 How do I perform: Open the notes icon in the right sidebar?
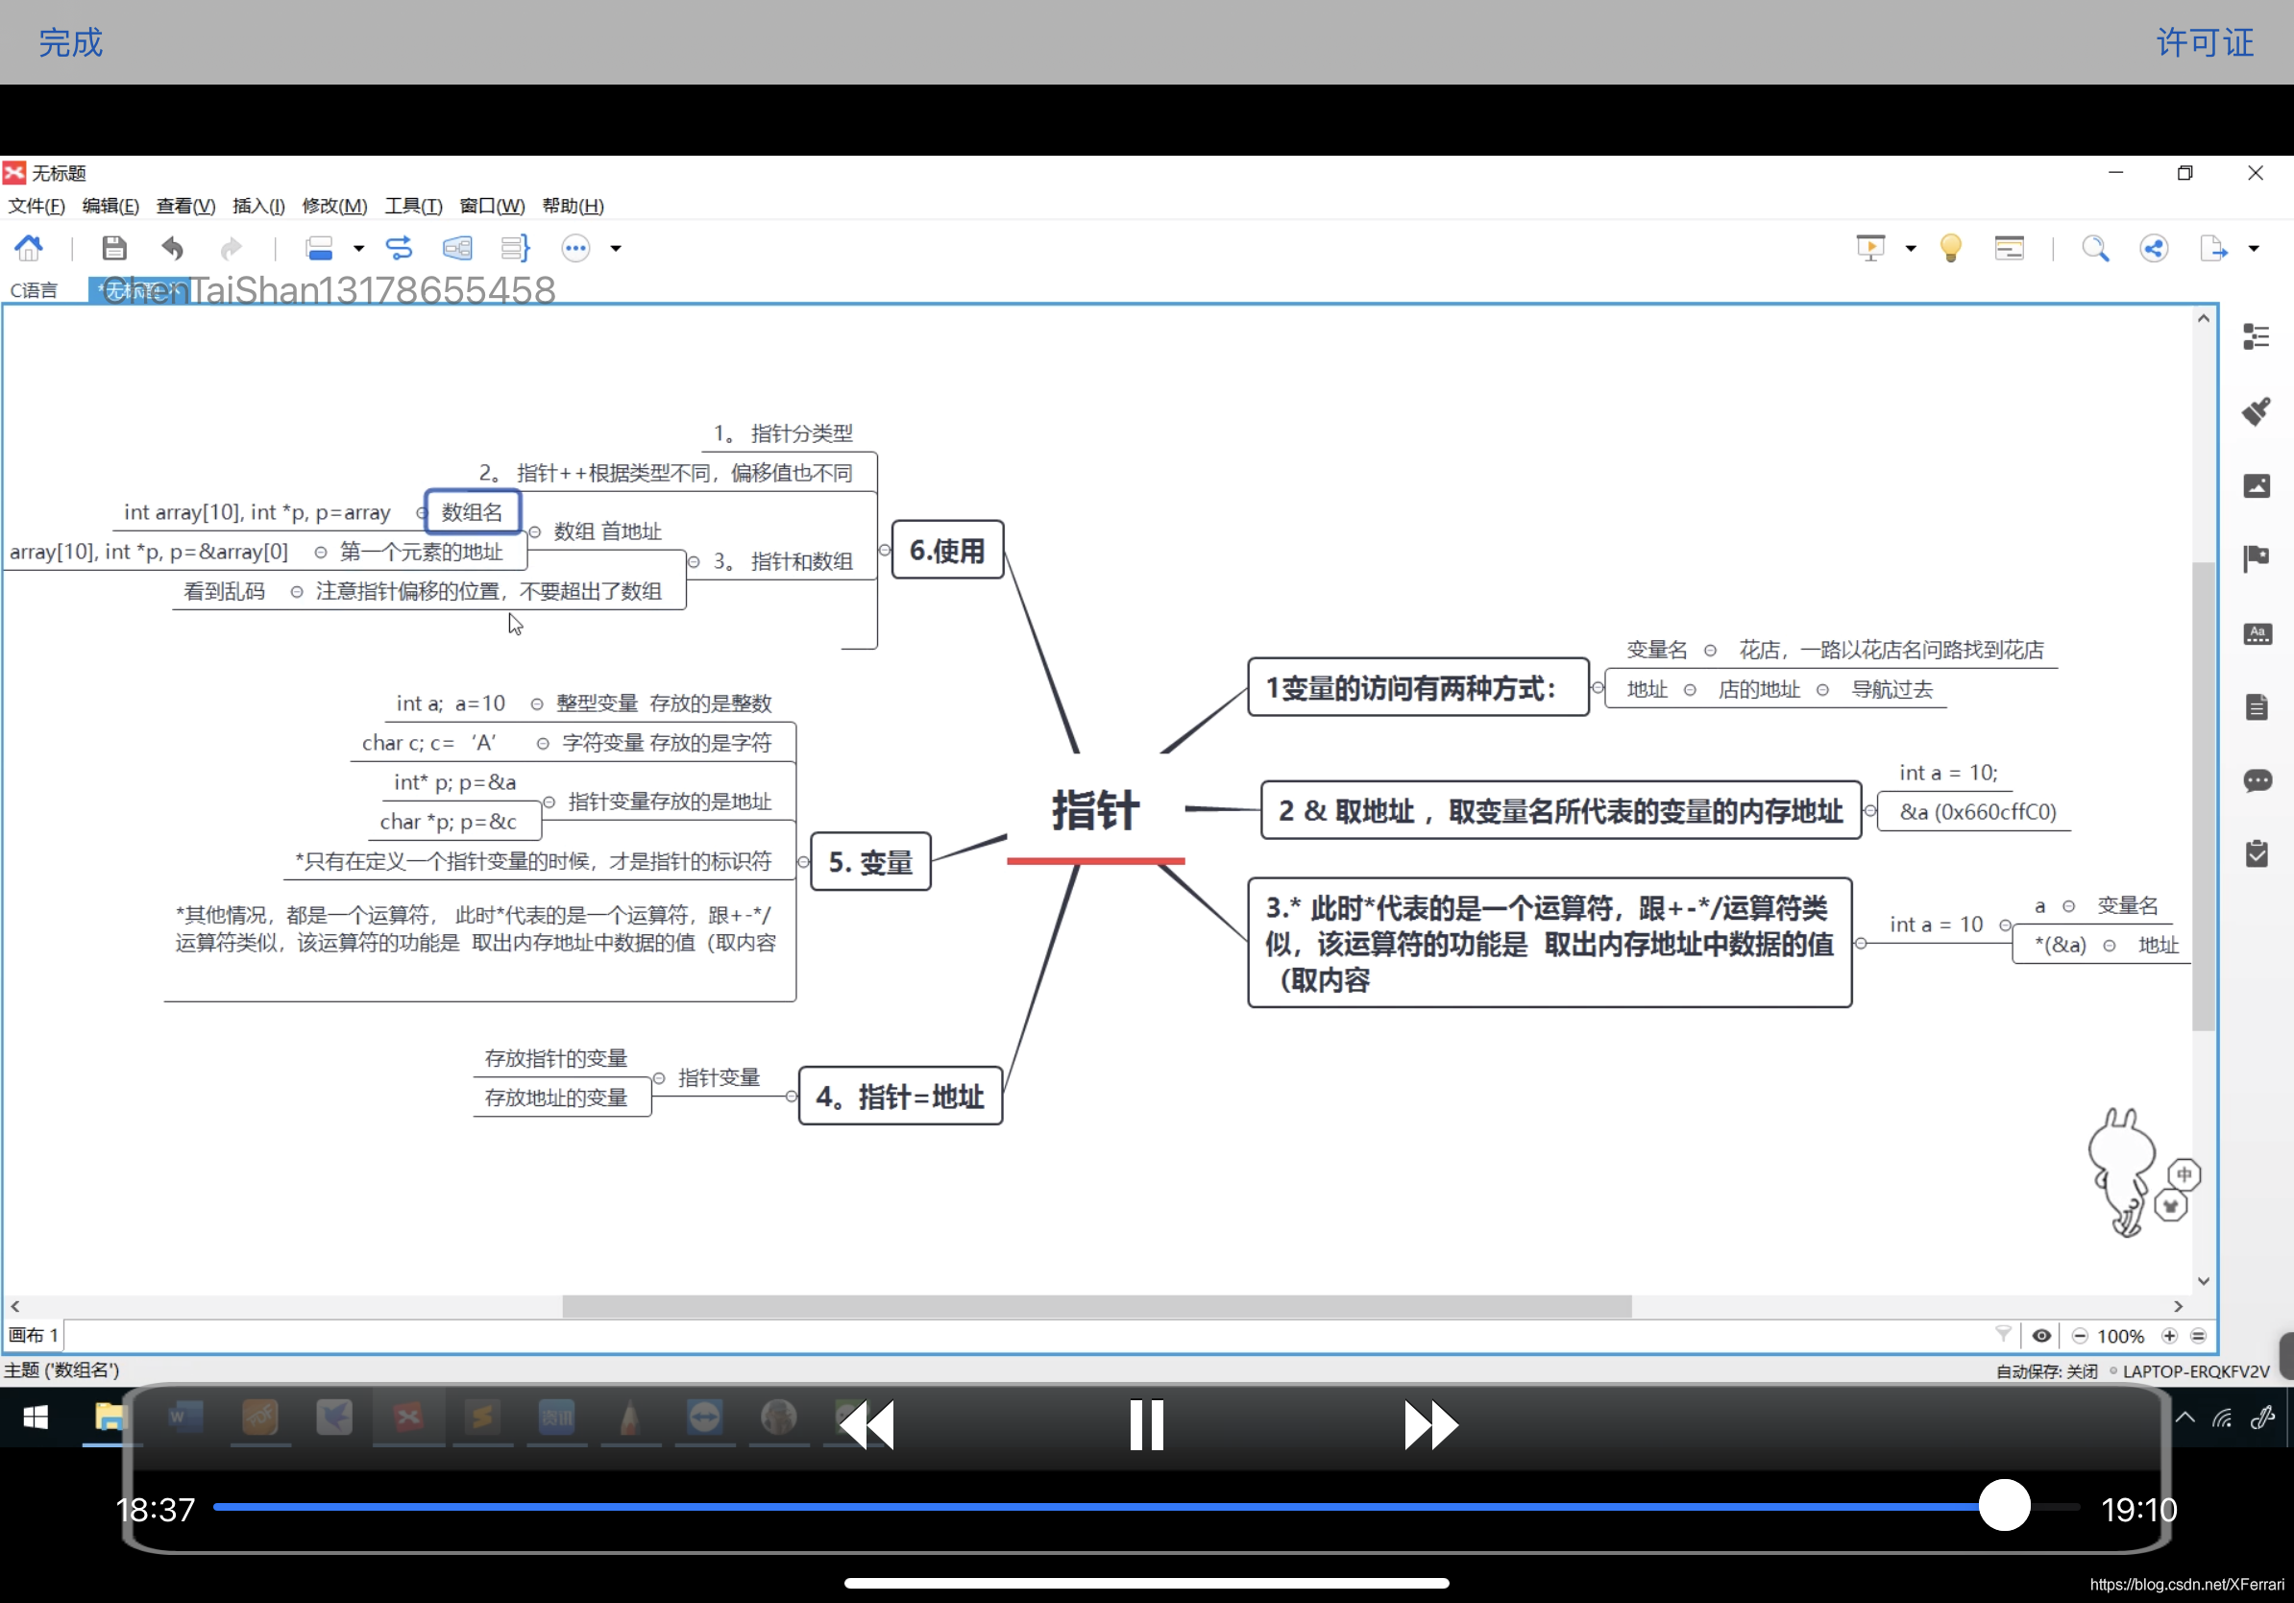(2257, 706)
